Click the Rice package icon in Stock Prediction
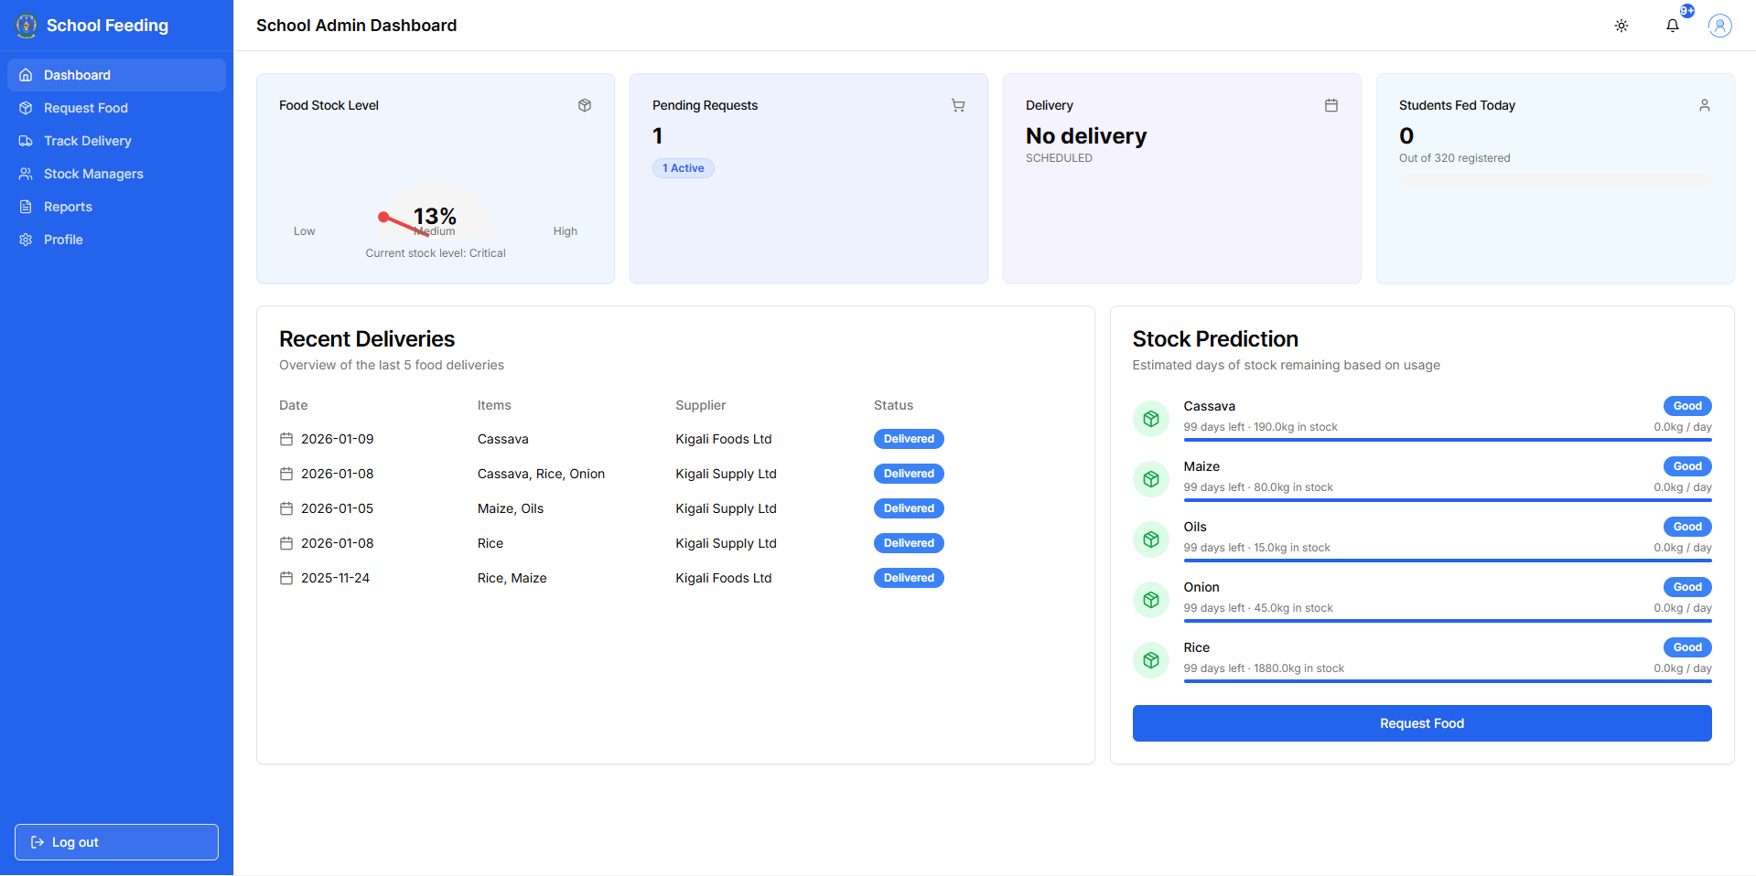 pyautogui.click(x=1151, y=660)
